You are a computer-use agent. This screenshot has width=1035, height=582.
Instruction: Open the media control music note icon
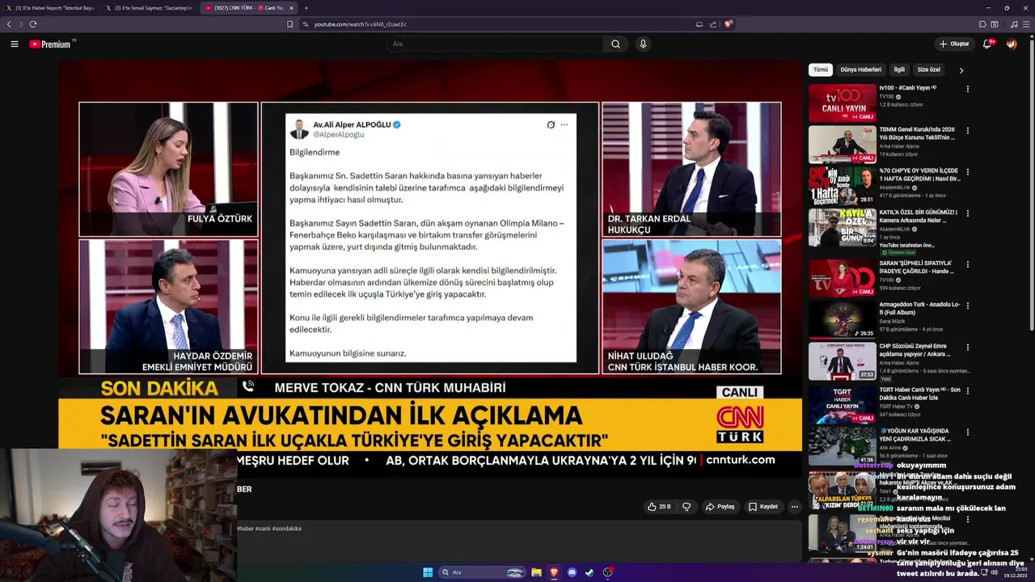coord(1014,24)
